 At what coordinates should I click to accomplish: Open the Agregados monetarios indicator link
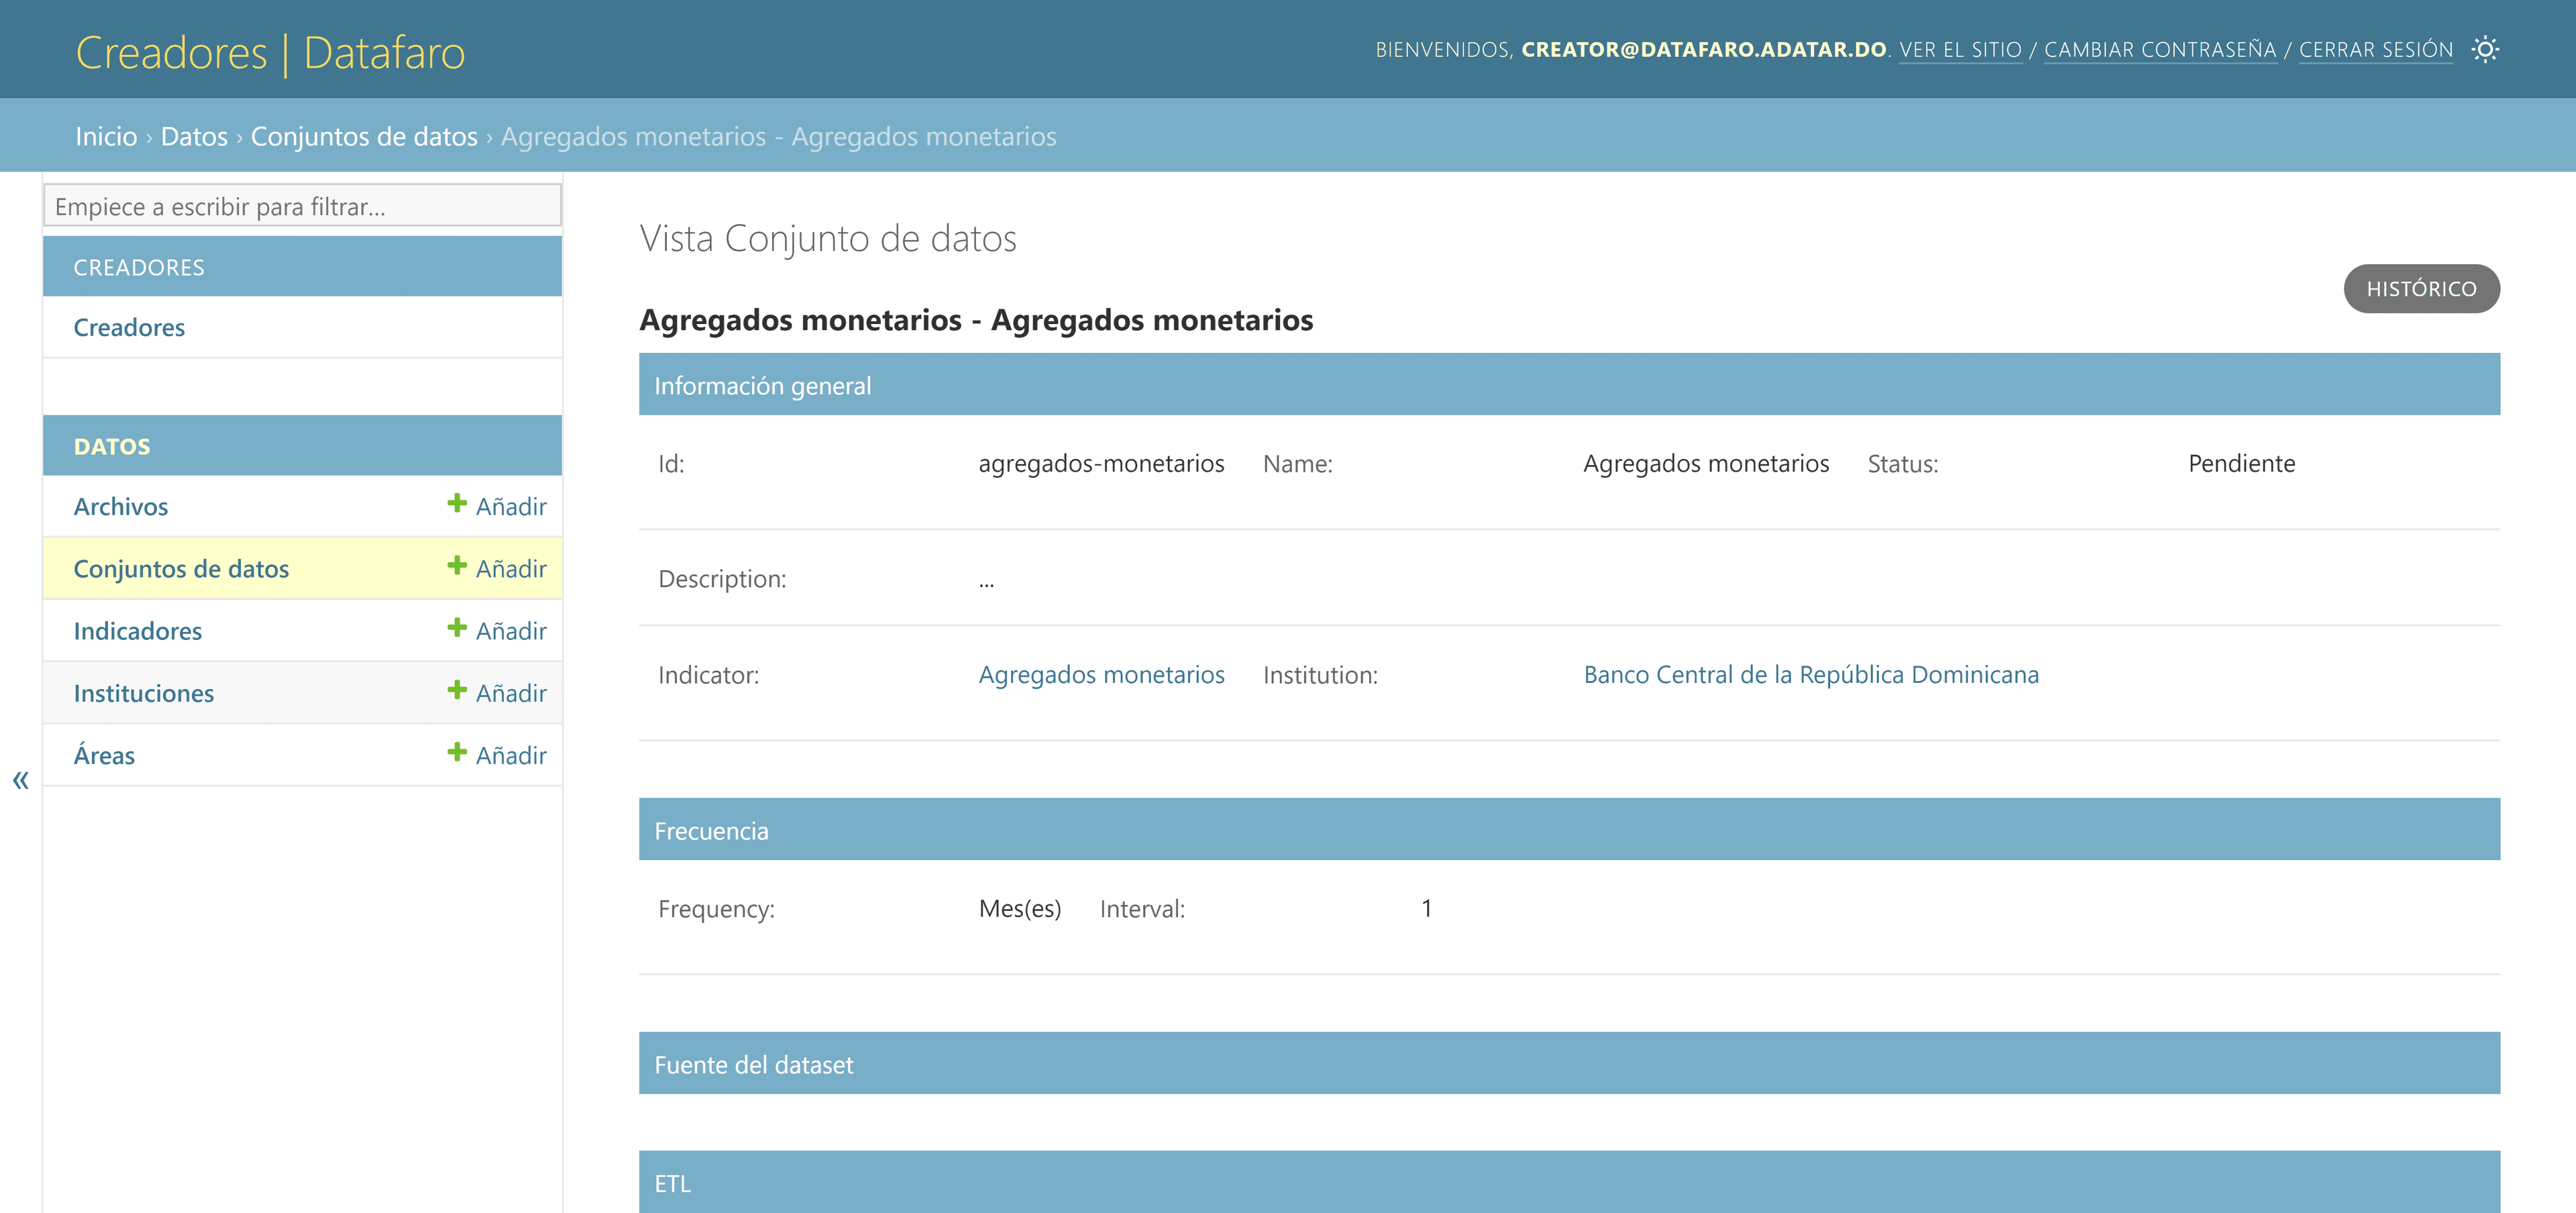(x=1101, y=674)
